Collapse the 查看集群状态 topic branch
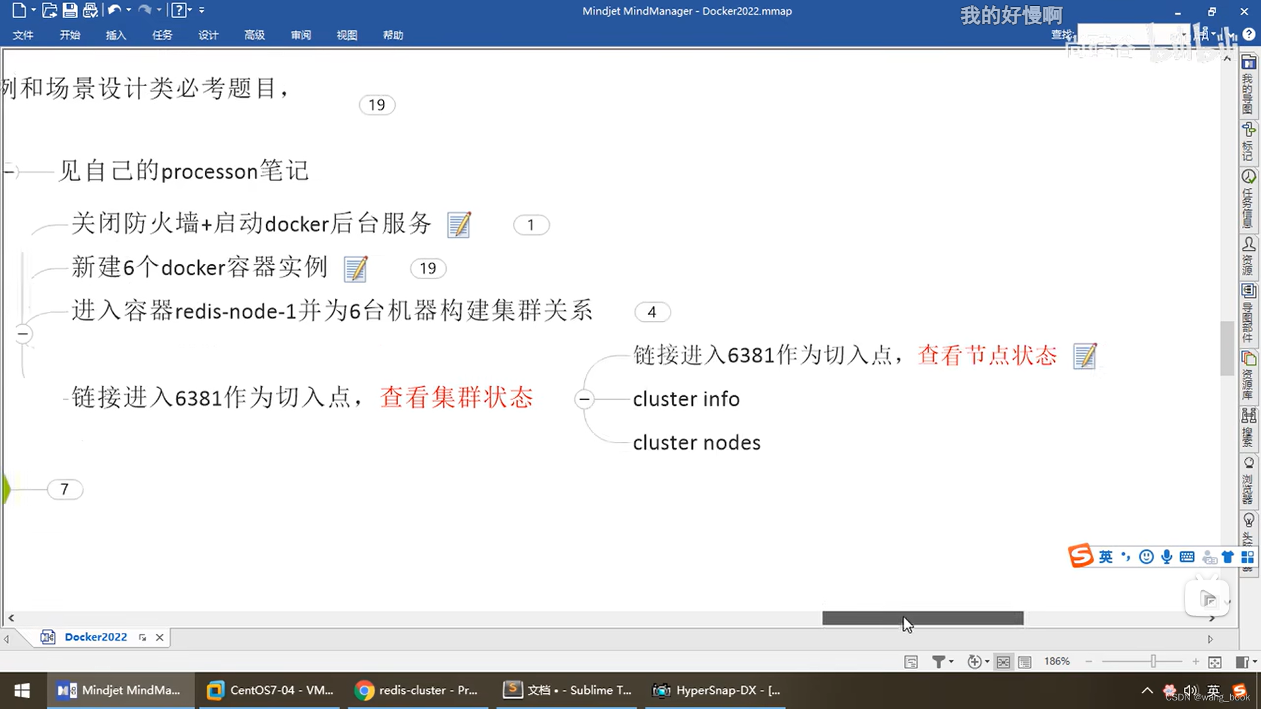The image size is (1261, 709). 584,399
